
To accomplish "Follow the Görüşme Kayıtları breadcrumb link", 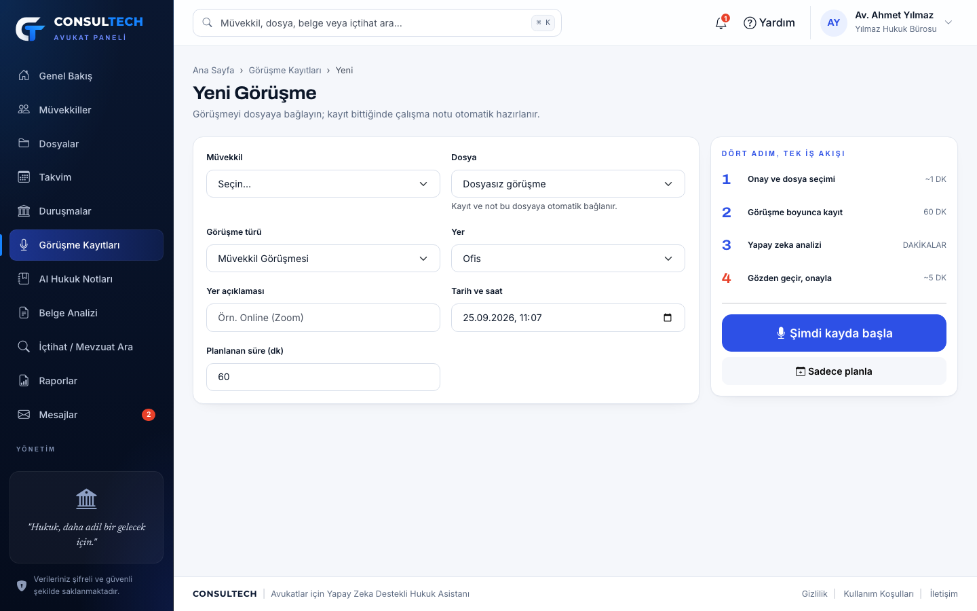I will click(x=285, y=71).
